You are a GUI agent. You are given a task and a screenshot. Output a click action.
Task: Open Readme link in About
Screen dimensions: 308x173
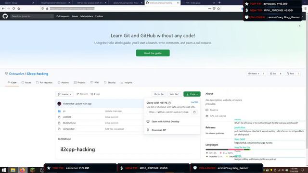tap(214, 110)
